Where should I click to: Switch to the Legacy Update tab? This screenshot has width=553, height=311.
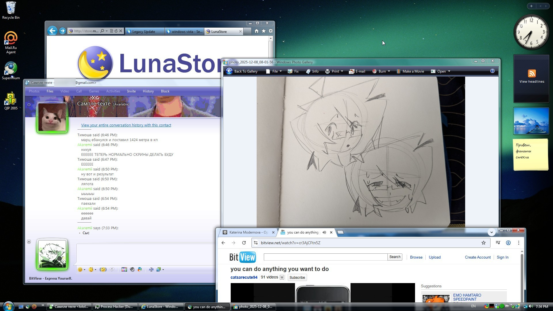coord(143,32)
